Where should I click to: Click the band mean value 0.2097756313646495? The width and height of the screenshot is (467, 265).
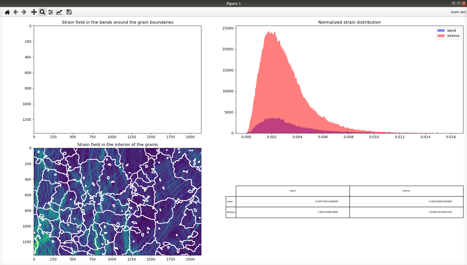click(326, 202)
